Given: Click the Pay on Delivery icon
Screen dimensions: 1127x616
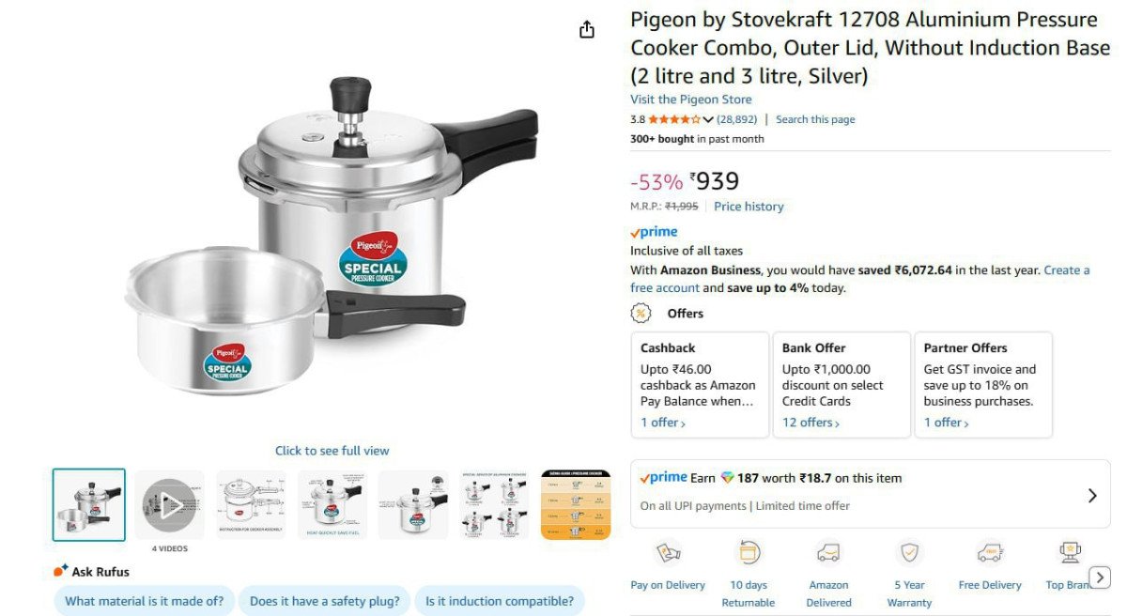Looking at the screenshot, I should (x=668, y=554).
